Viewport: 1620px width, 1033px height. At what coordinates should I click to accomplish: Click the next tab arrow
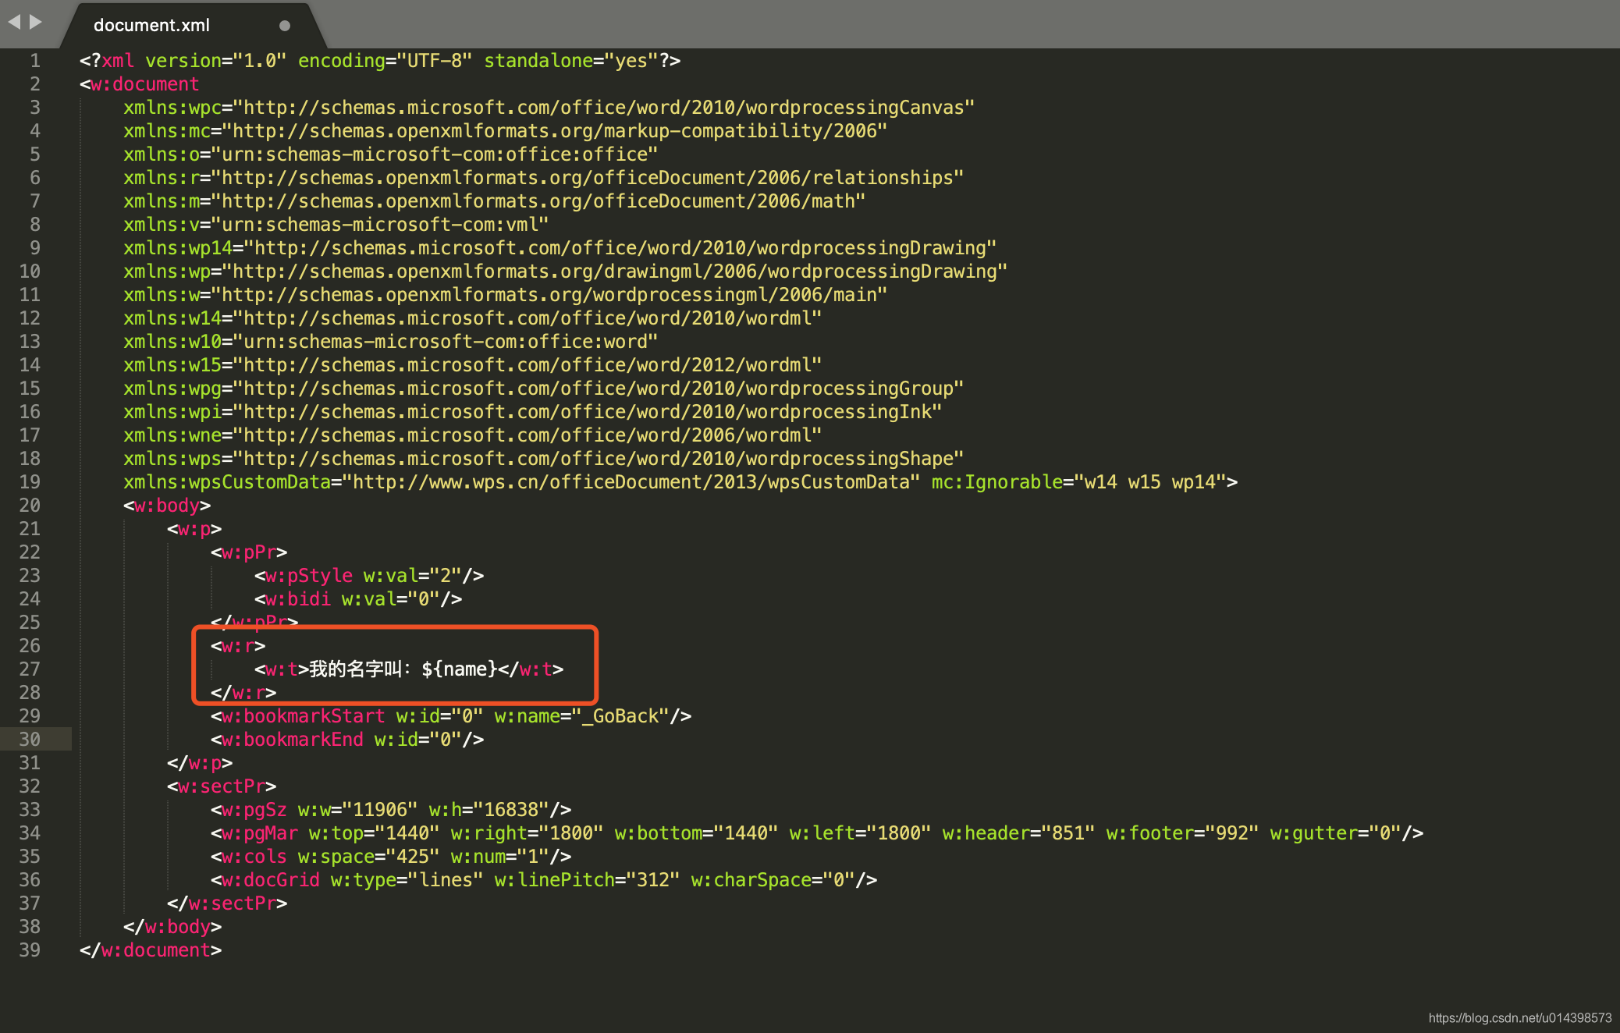35,22
